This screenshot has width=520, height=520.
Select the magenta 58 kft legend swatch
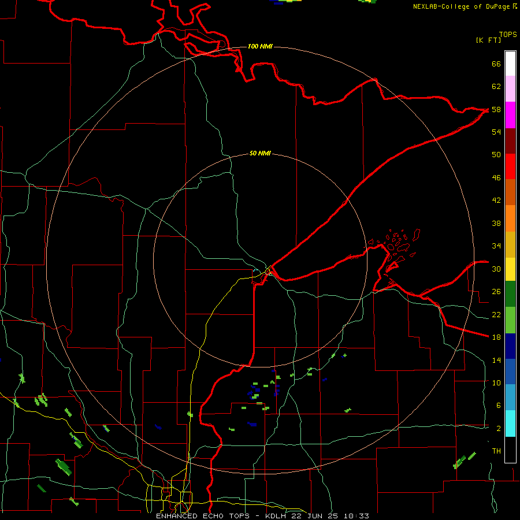[x=510, y=115]
